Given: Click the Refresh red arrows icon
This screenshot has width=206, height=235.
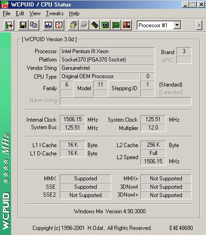Looking at the screenshot, I should point(59,25).
